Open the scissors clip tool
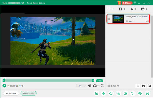 click(x=96, y=93)
